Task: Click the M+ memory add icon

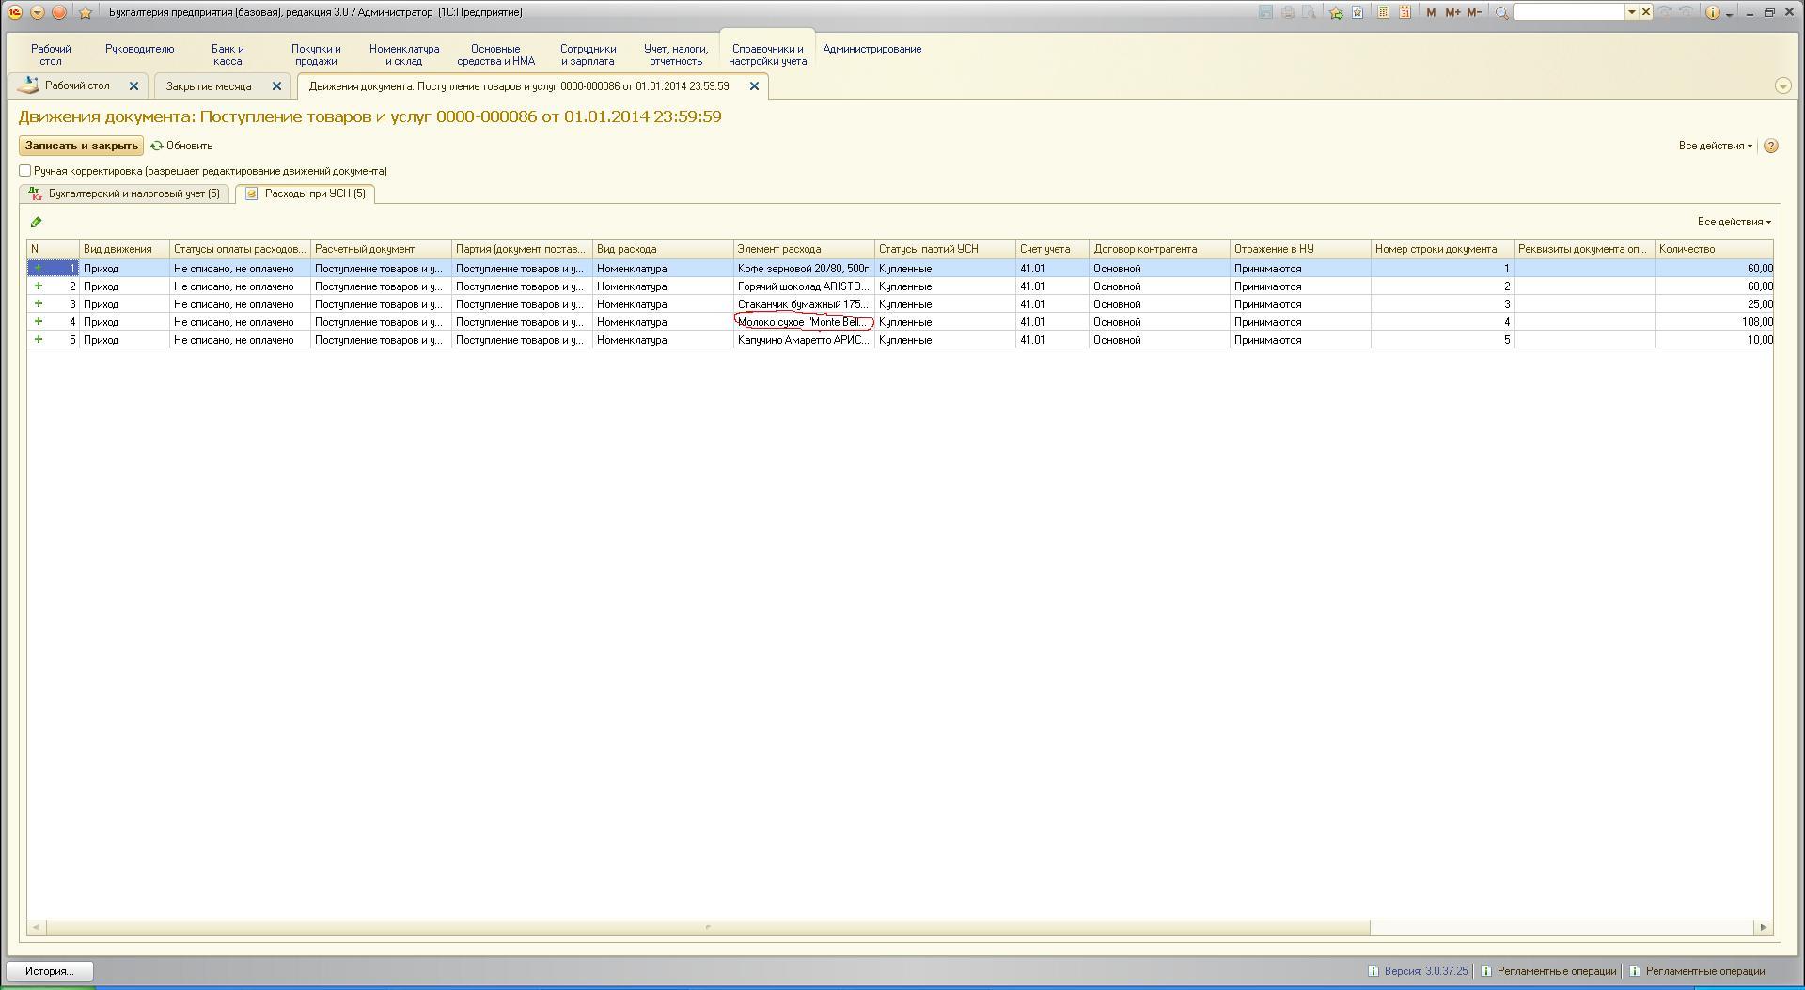Action: click(x=1452, y=12)
